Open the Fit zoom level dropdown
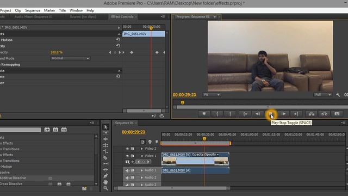348x196 pixels. coord(212,95)
